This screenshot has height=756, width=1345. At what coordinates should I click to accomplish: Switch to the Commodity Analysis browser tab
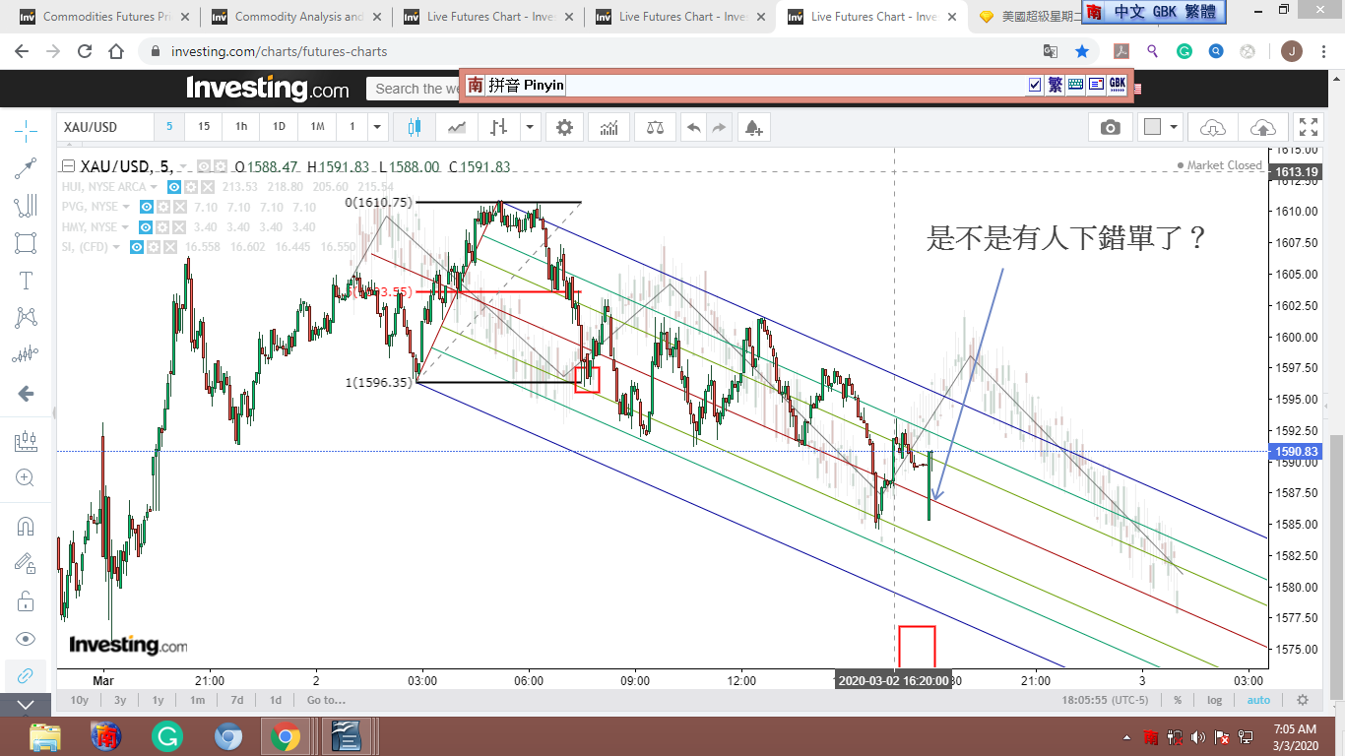point(291,17)
